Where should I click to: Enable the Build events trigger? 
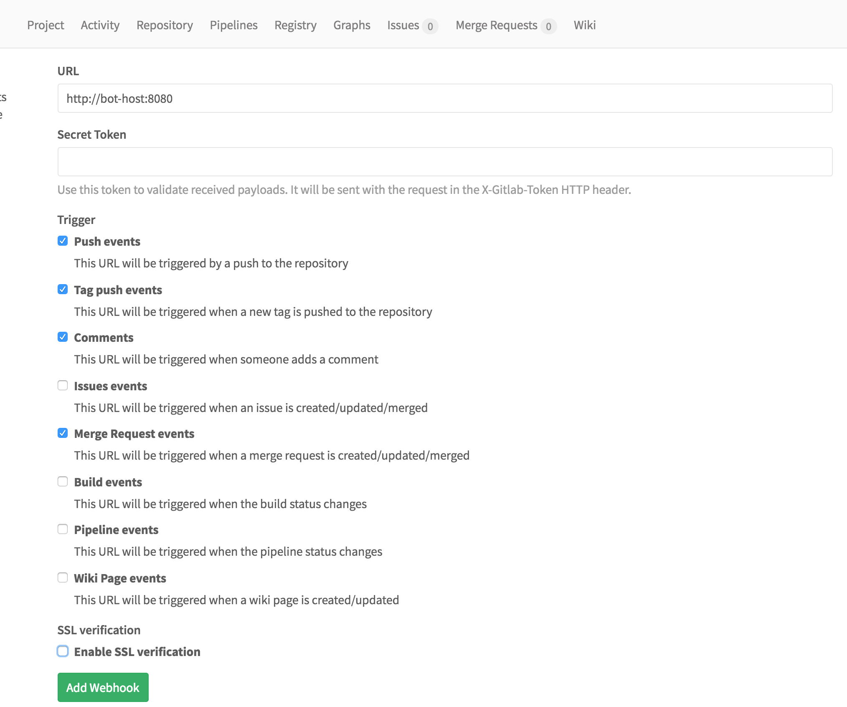click(63, 482)
